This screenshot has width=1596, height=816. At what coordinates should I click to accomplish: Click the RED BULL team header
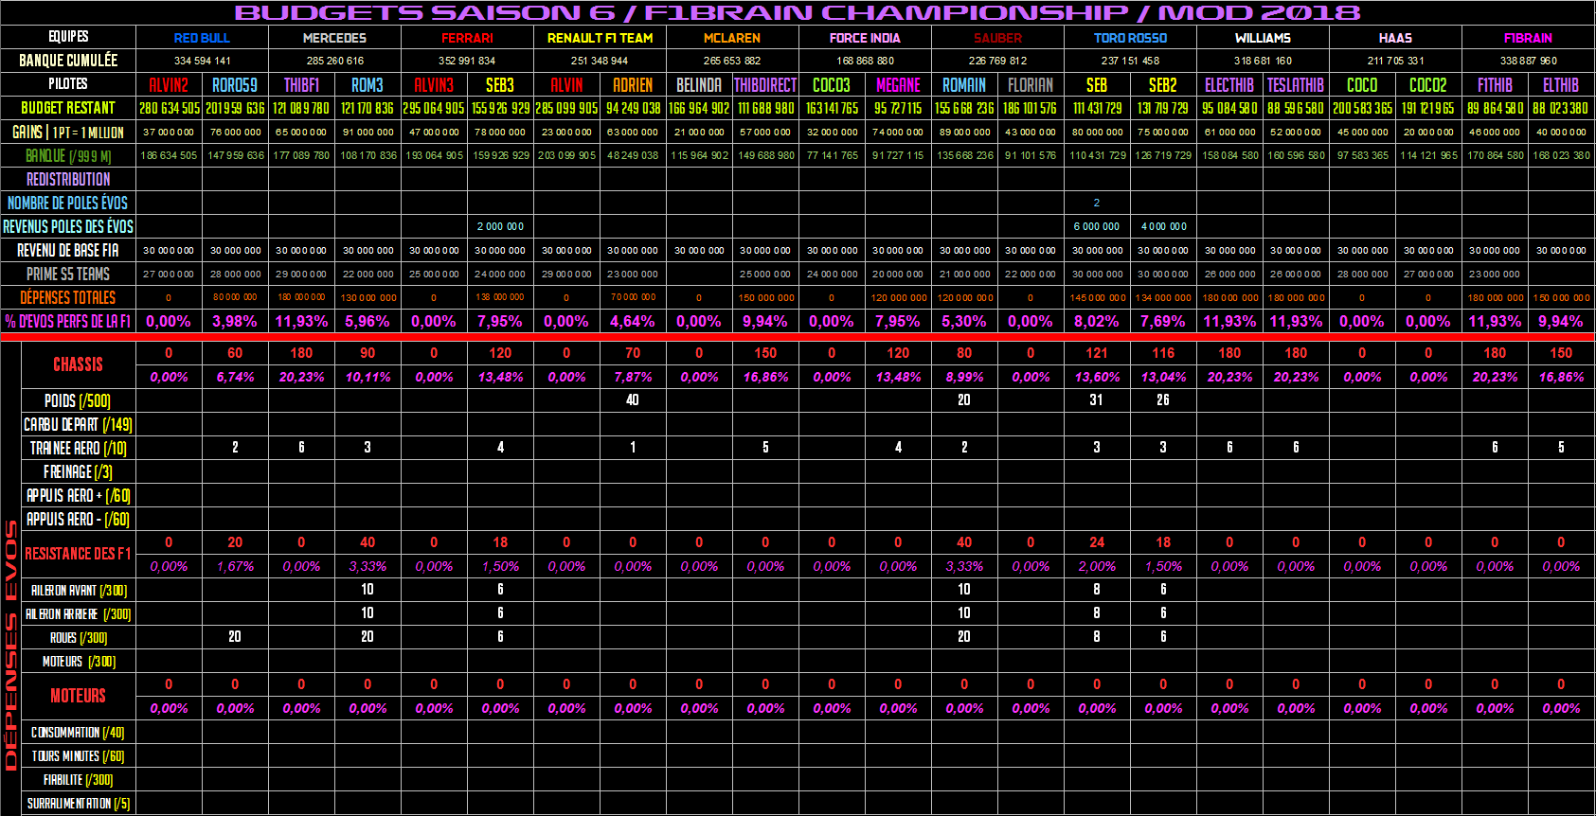(202, 38)
